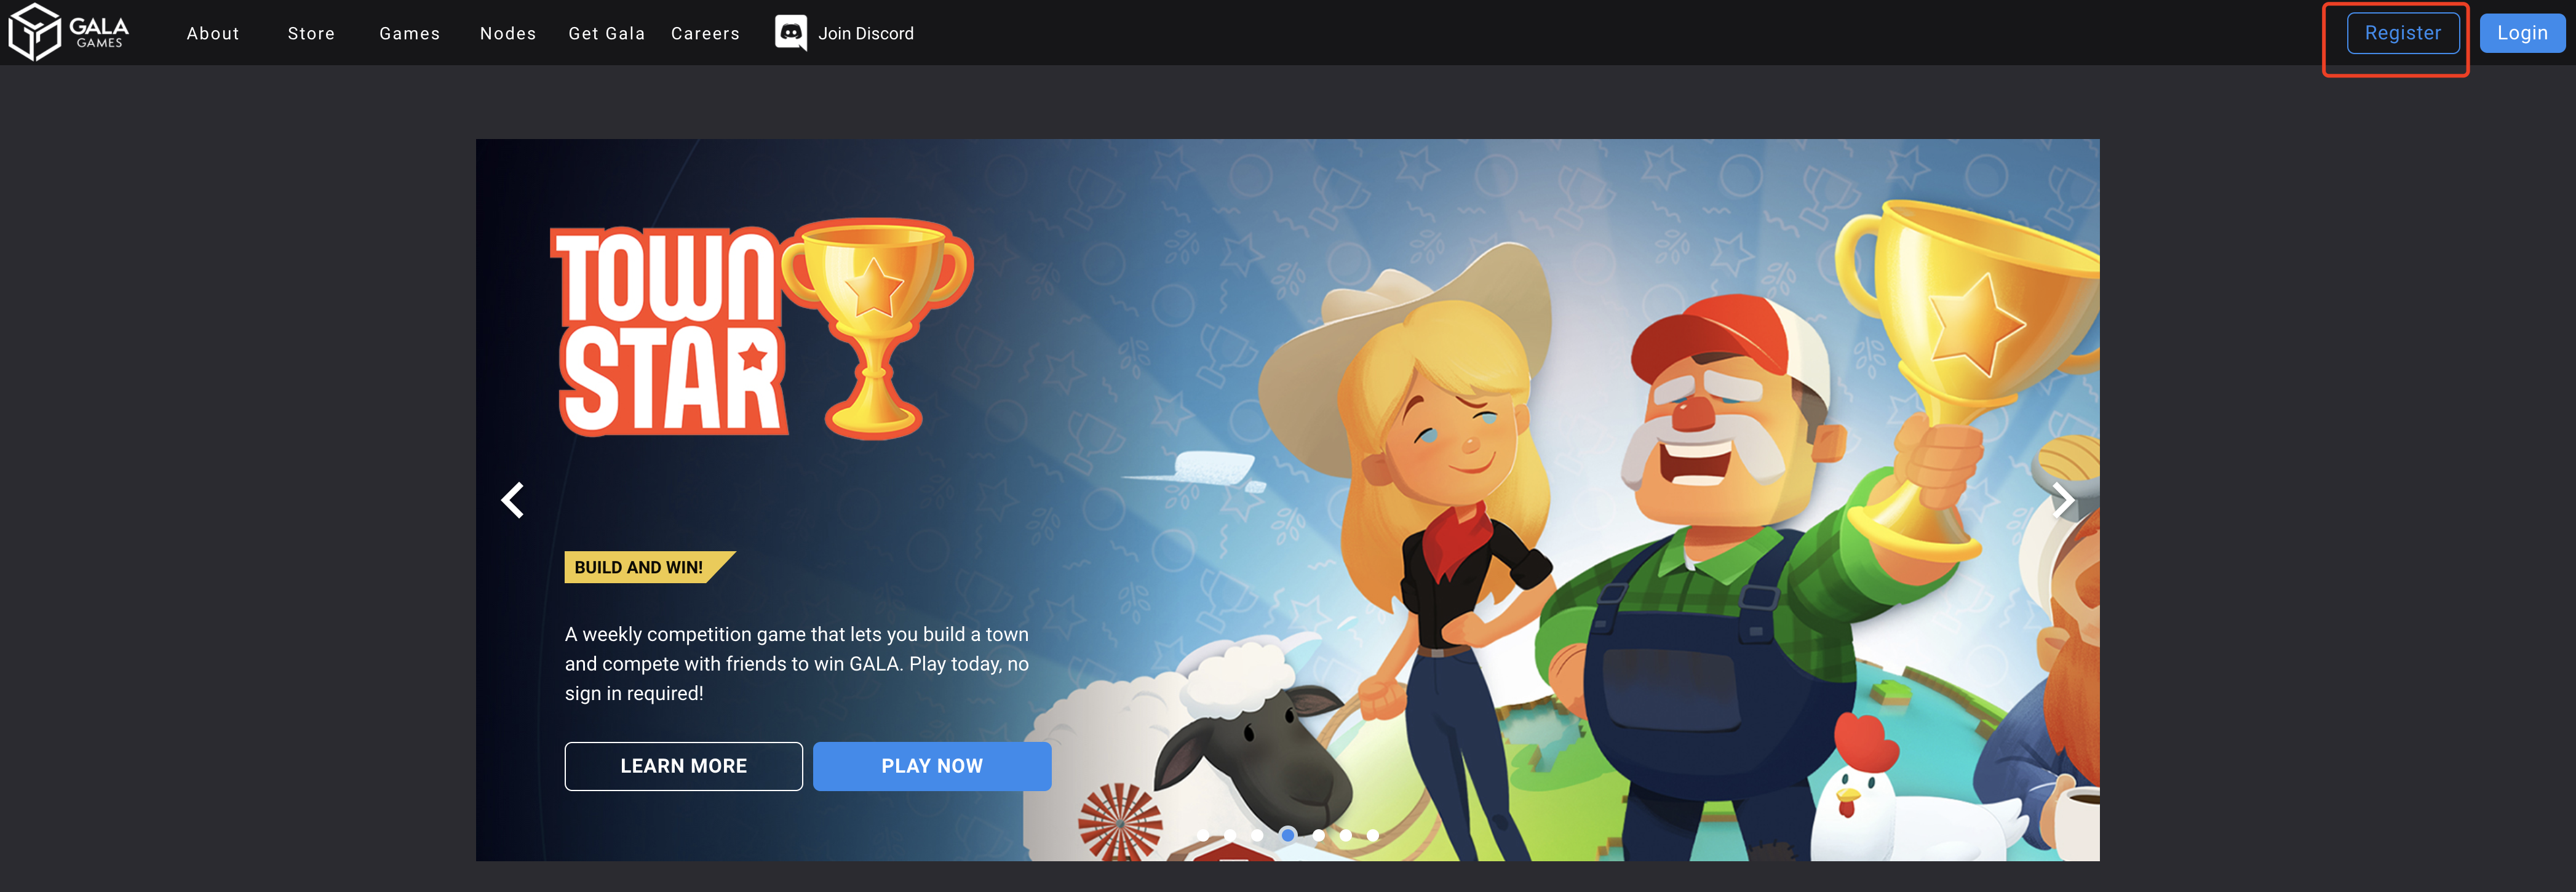Select the seventh carousel dot indicator
This screenshot has width=2576, height=892.
[1373, 835]
